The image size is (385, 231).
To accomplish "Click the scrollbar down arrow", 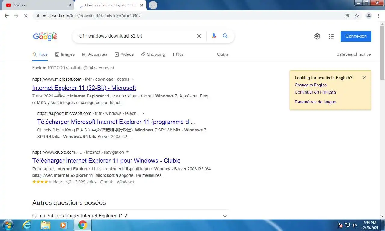I will [383, 216].
